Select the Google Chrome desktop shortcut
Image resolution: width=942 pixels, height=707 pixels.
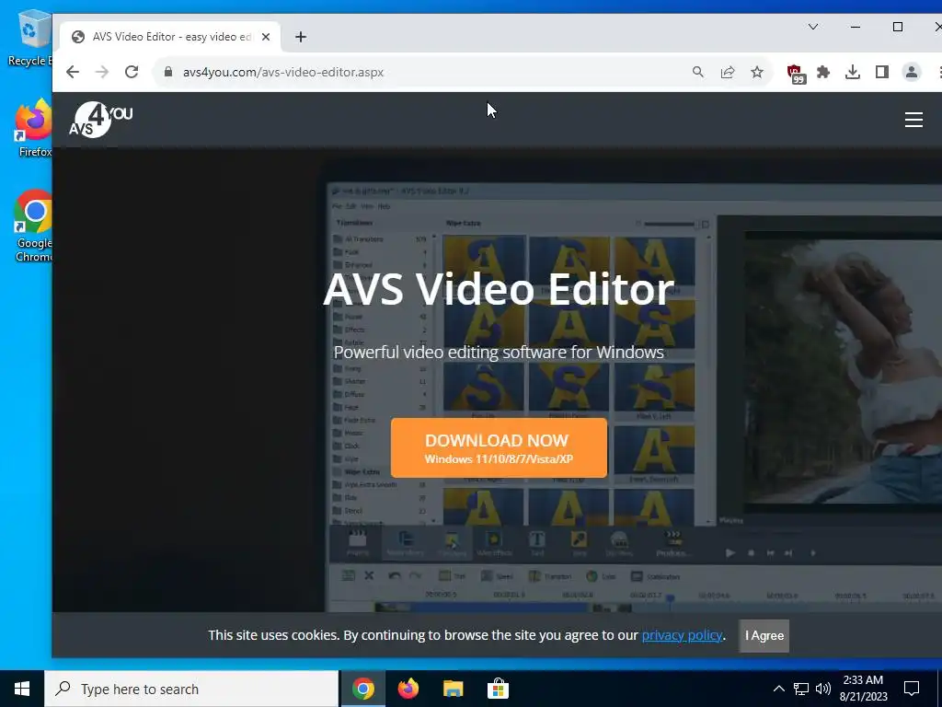[33, 226]
